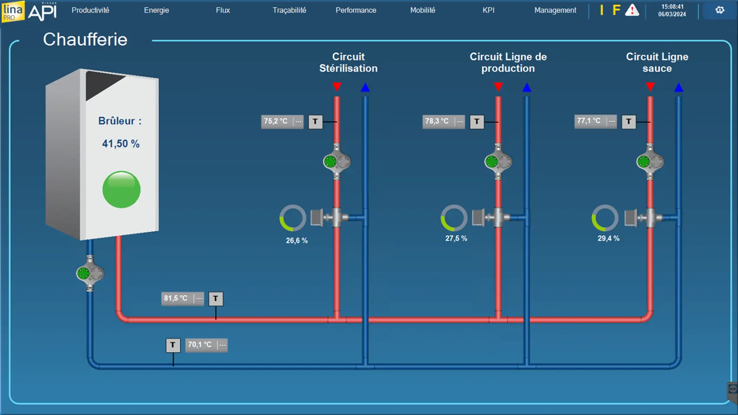Open the settings gear icon
The width and height of the screenshot is (738, 415).
tap(720, 10)
